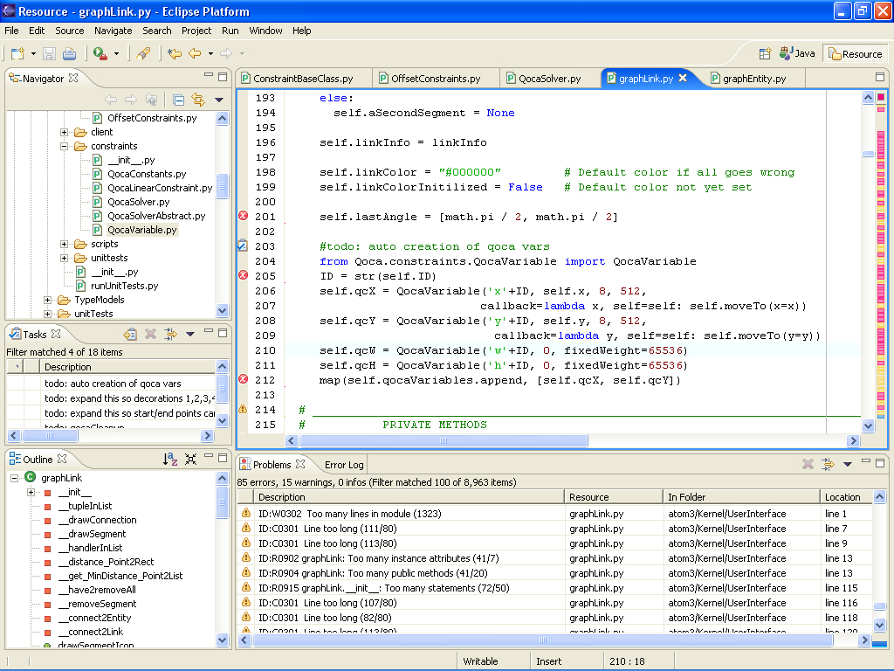
Task: Add a new task in the Tasks view
Action: [x=130, y=333]
